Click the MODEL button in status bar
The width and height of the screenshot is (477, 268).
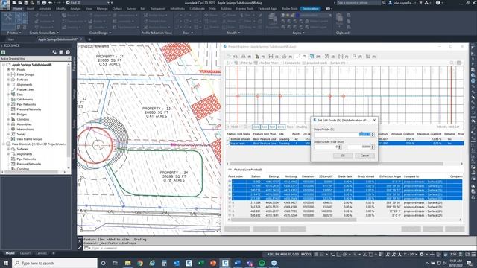[x=306, y=255]
